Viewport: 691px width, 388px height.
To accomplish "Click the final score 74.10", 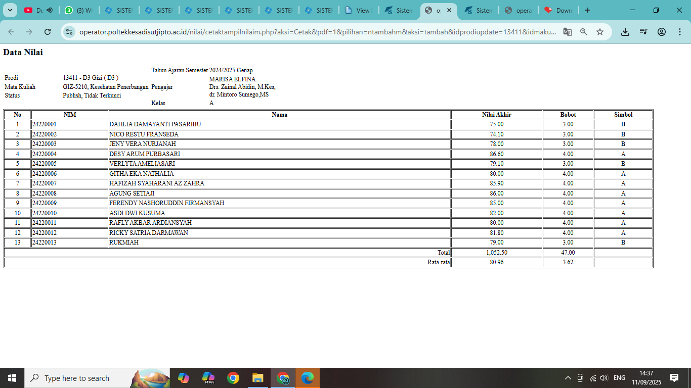I will [497, 134].
